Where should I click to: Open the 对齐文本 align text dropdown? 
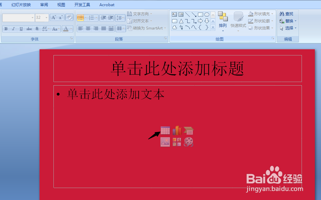140,21
